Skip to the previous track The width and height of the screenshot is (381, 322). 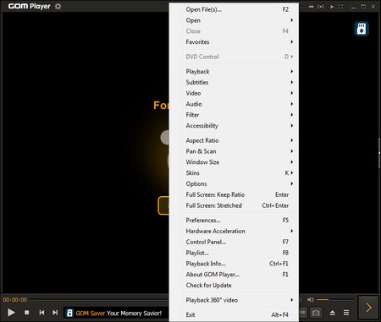(x=41, y=312)
